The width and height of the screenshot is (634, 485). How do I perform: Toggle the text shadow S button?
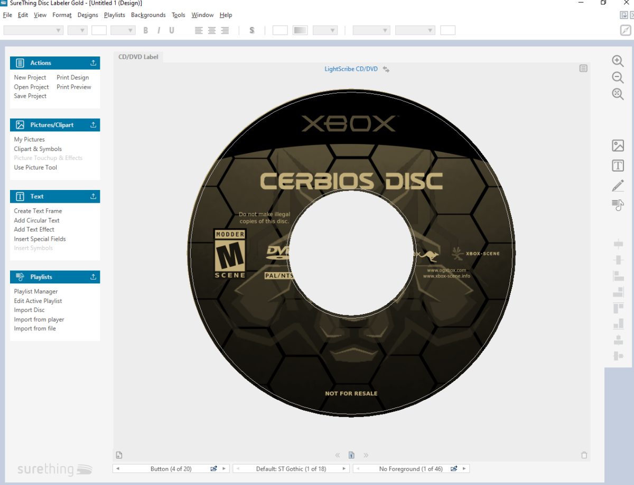(252, 31)
